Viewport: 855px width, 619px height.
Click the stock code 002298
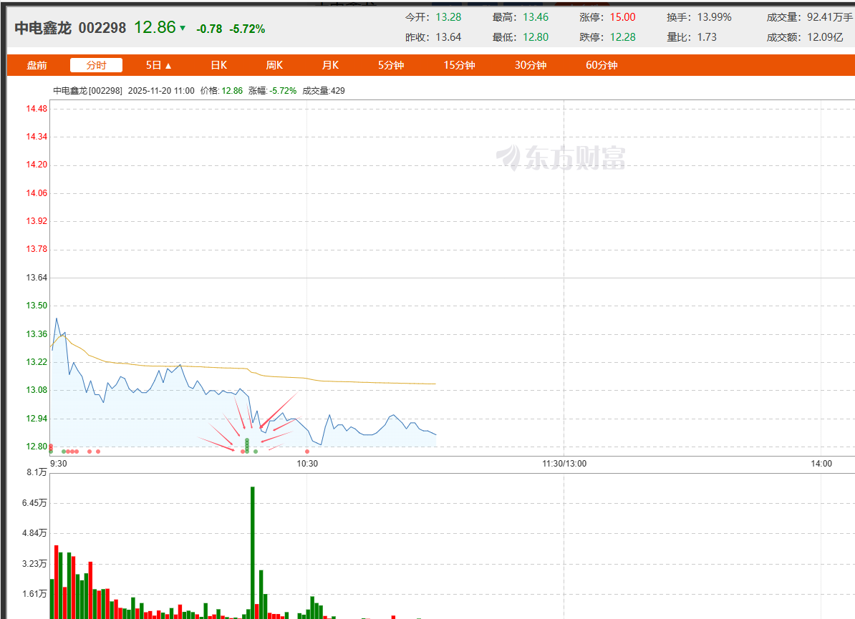click(102, 28)
